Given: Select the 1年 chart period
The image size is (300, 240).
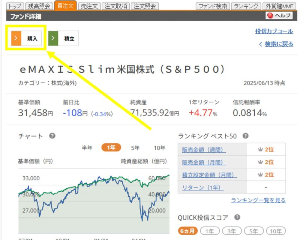Looking at the screenshot, I should click(111, 147).
